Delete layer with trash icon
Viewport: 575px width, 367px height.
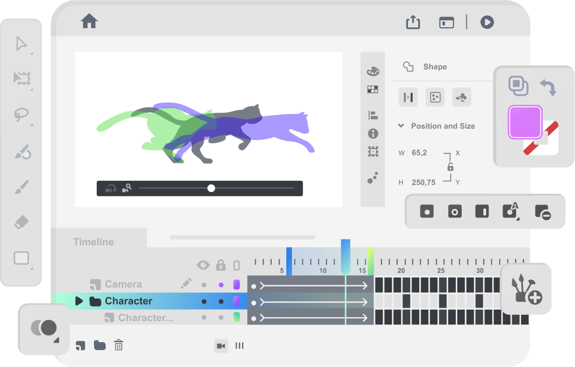(118, 345)
